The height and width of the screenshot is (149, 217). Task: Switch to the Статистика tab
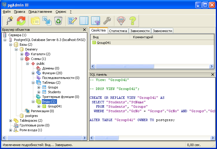coord(118,31)
